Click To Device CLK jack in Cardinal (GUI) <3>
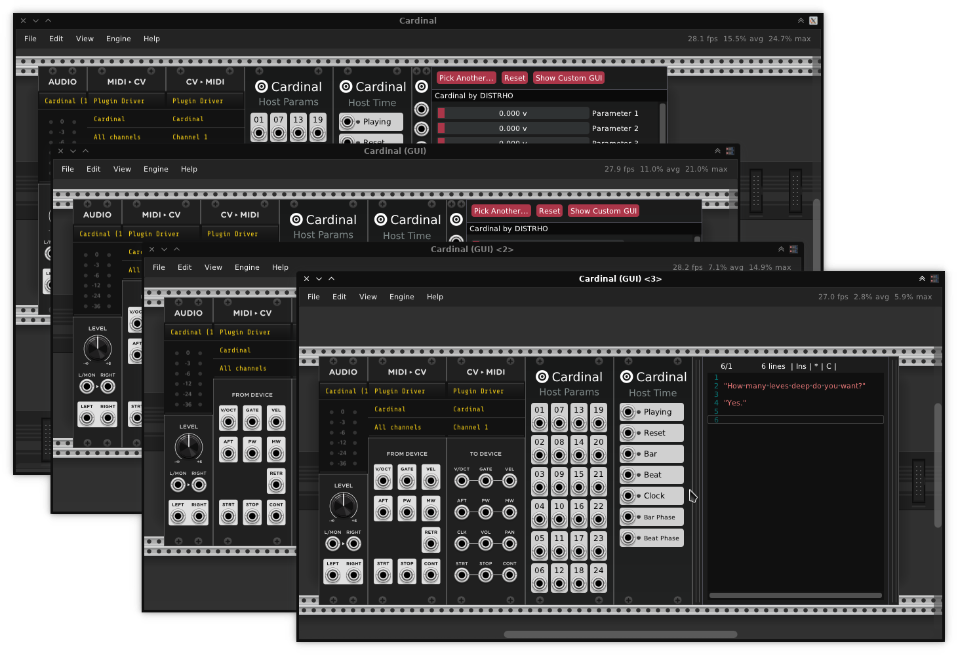 462,544
